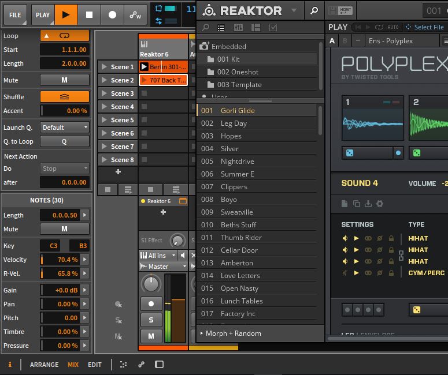Select the mixer faders icon in Reaktor sidebar
This screenshot has width=448, height=375.
tap(238, 27)
